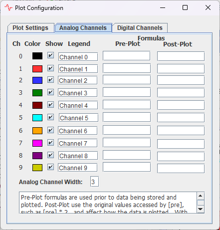Screen dimensions: 220x230
Task: Click the Channel 5 legend field
Action: pyautogui.click(x=78, y=118)
